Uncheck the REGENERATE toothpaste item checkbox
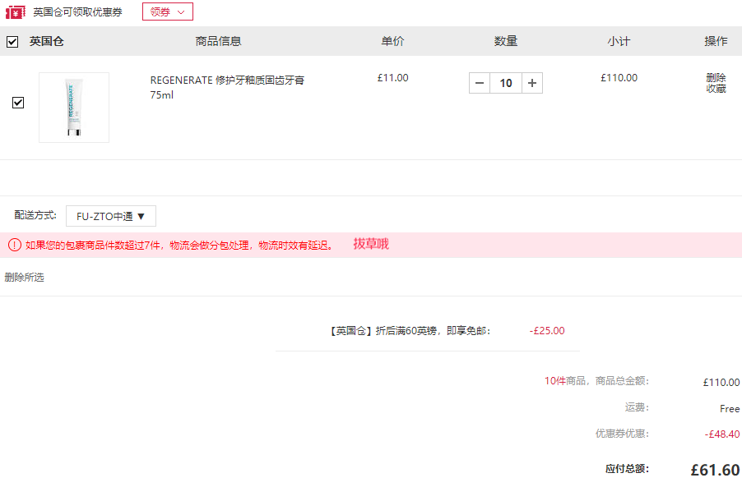The width and height of the screenshot is (742, 487). click(x=18, y=103)
